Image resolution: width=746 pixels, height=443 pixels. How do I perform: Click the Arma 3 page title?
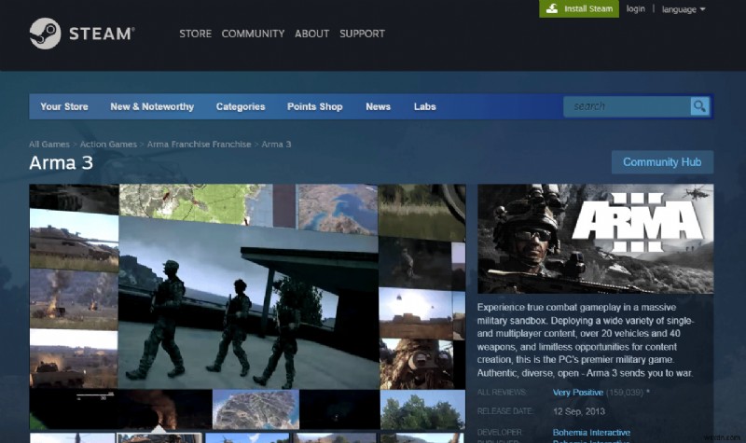click(61, 163)
